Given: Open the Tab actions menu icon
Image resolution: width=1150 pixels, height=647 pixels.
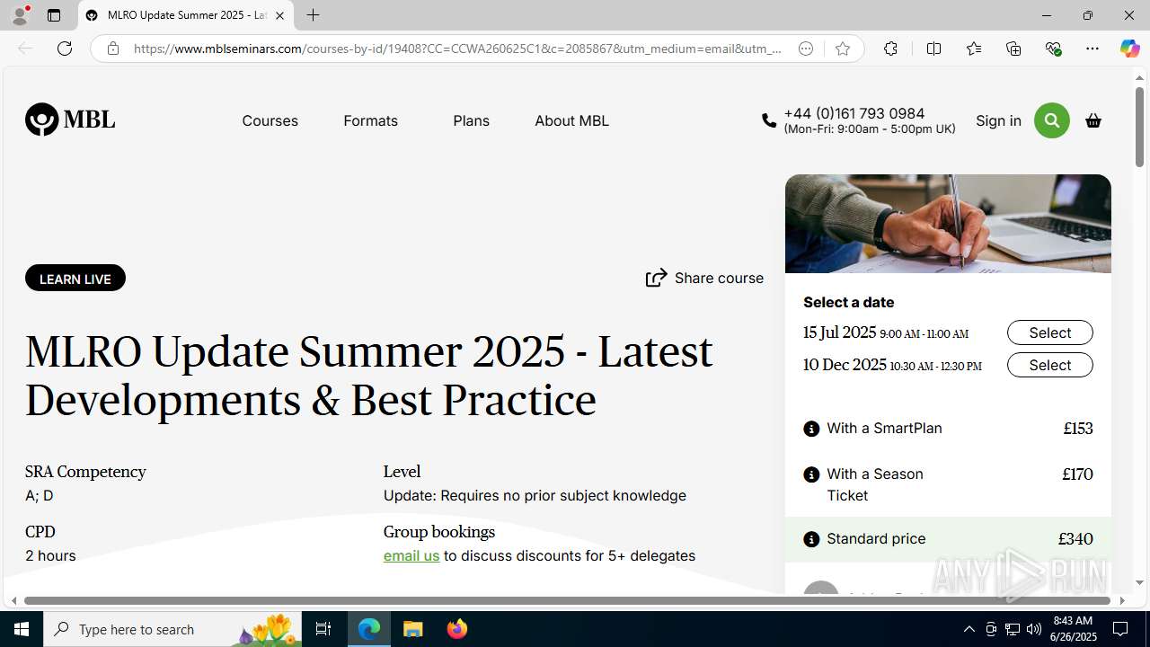Looking at the screenshot, I should coord(54,15).
